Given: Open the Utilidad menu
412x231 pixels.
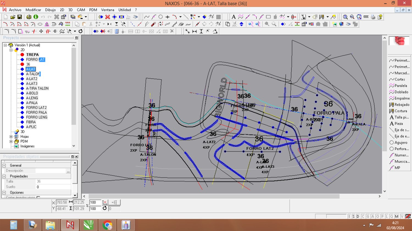Looking at the screenshot, I should pyautogui.click(x=125, y=10).
